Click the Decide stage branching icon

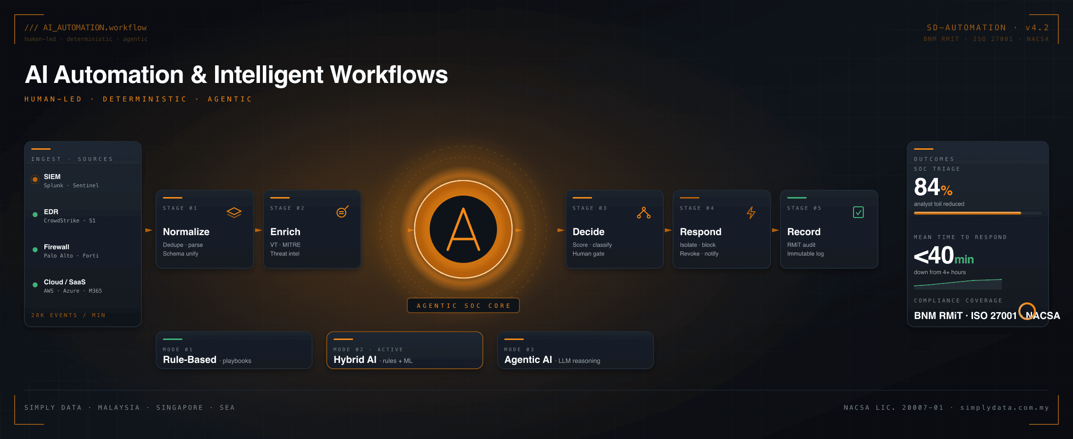click(644, 213)
